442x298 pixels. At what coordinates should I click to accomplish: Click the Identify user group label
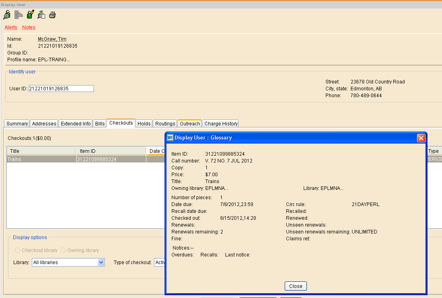(22, 72)
